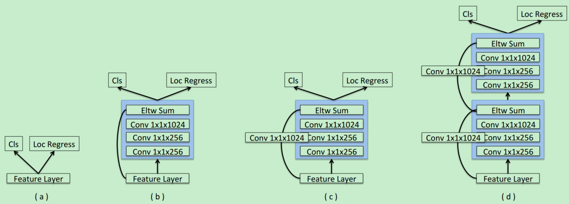The height and width of the screenshot is (204, 569).
Task: Click the (c) caption label
Action: (331, 197)
